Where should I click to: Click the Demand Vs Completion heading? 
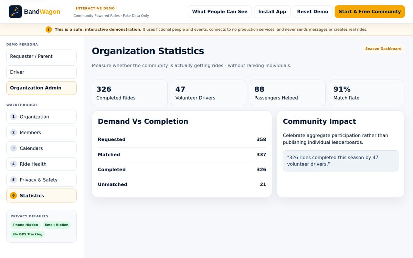coord(143,121)
